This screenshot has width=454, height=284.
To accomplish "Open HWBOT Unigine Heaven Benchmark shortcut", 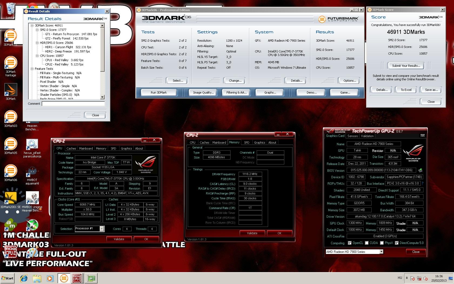I will pos(32,202).
